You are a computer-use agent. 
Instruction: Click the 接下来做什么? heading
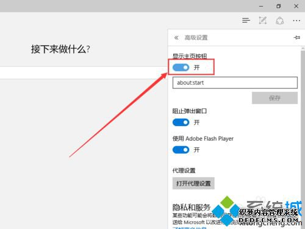(x=60, y=49)
